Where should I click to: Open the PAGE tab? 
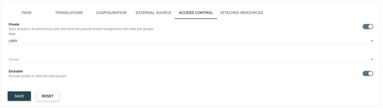point(27,13)
